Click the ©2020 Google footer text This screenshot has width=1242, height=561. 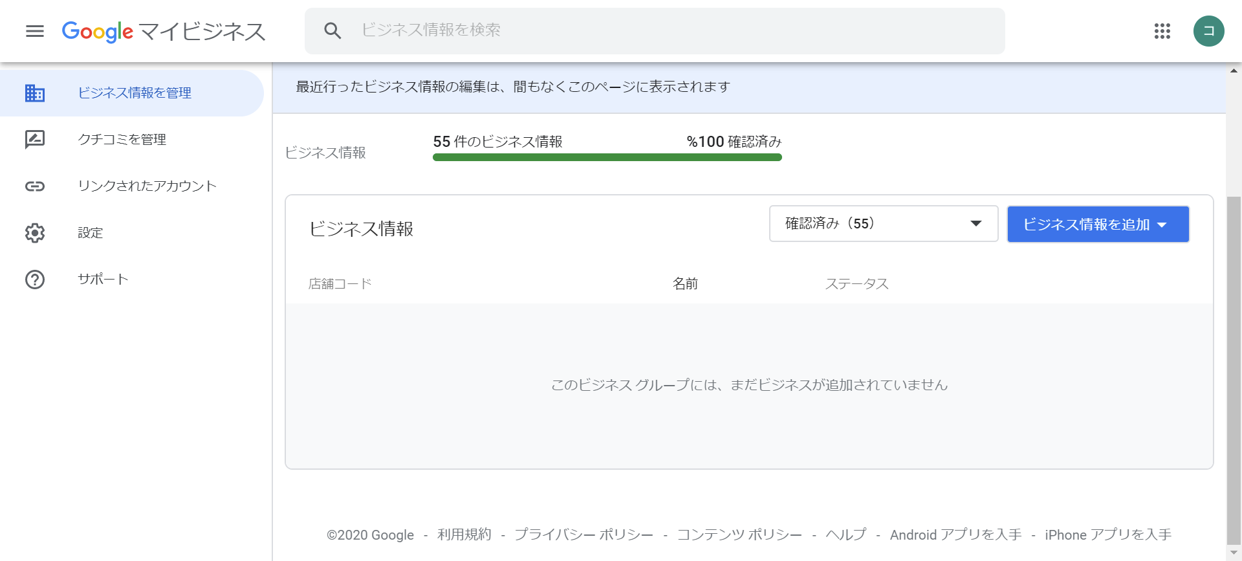tap(370, 534)
